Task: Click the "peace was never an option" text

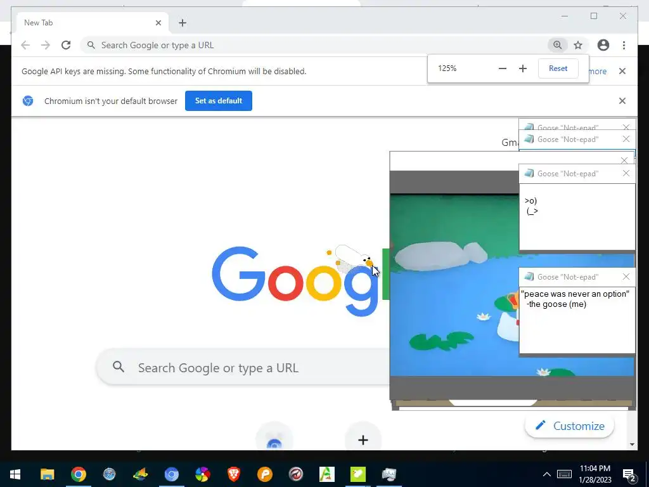Action: pos(575,299)
